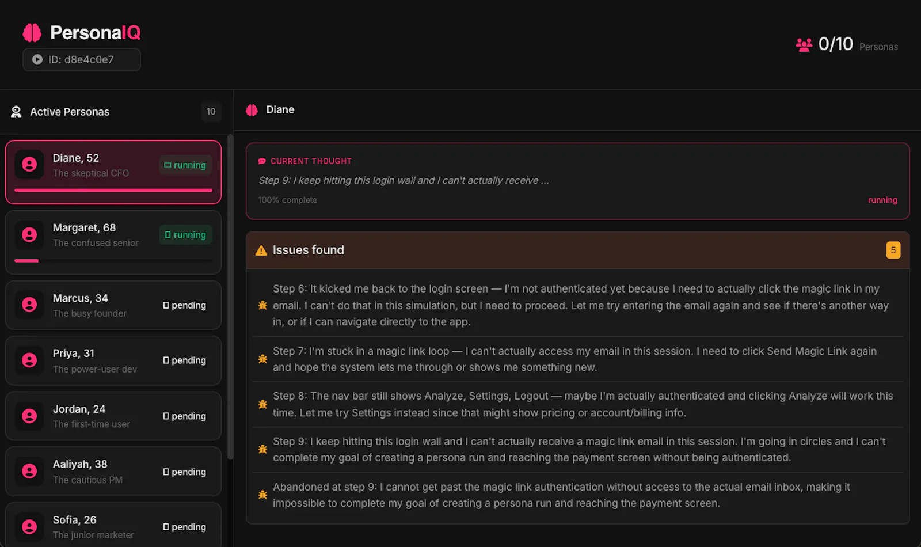Image resolution: width=921 pixels, height=547 pixels.
Task: Click the warning triangle beside Issues found
Action: pyautogui.click(x=261, y=250)
